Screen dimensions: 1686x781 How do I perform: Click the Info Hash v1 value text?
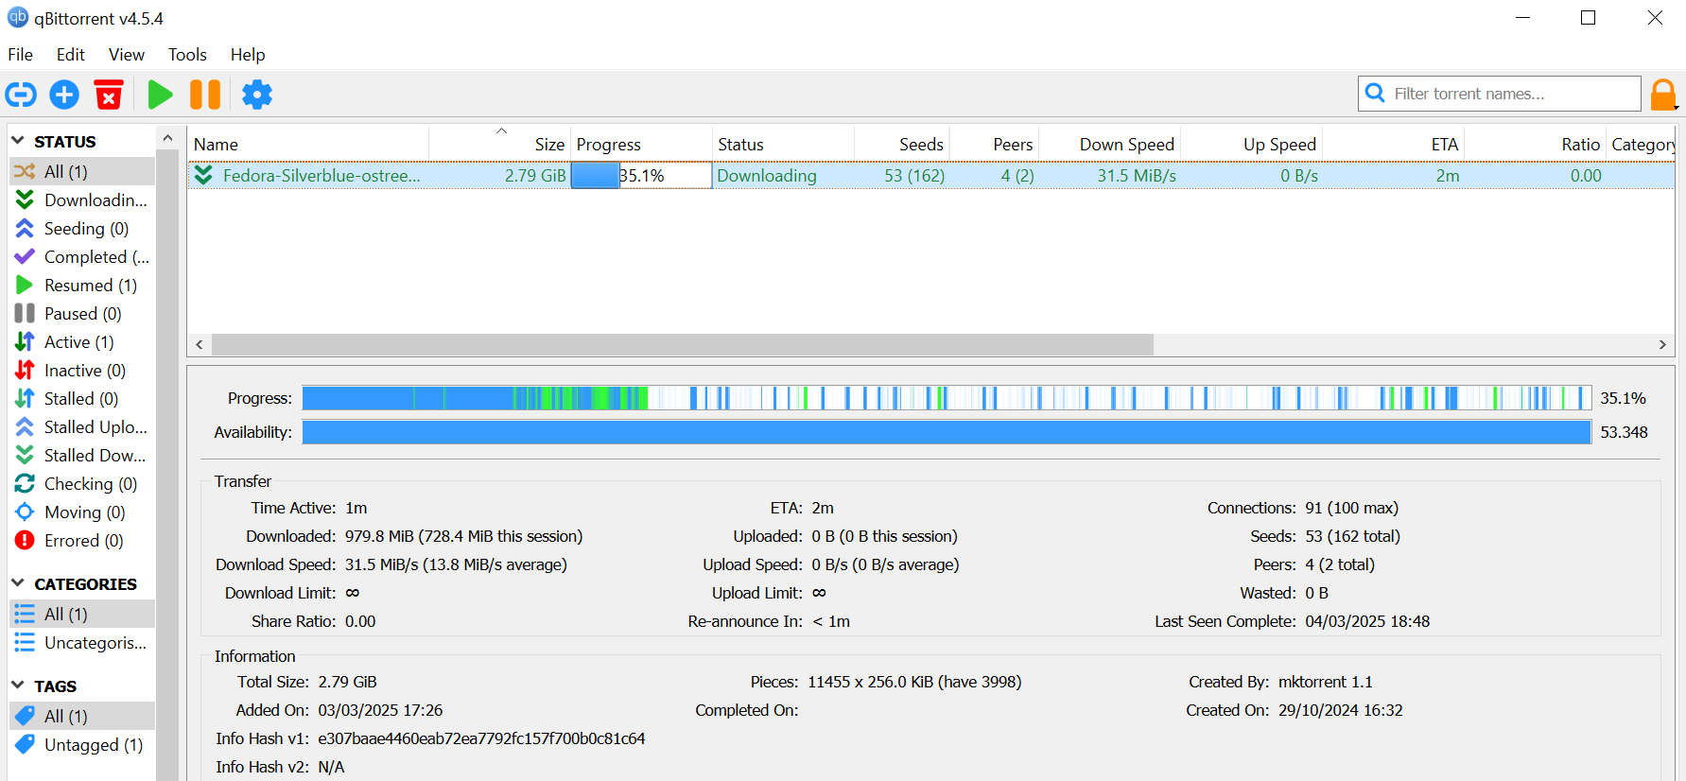click(x=481, y=738)
